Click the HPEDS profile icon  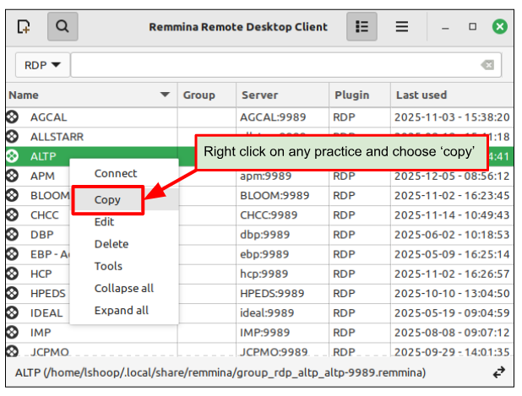(13, 293)
